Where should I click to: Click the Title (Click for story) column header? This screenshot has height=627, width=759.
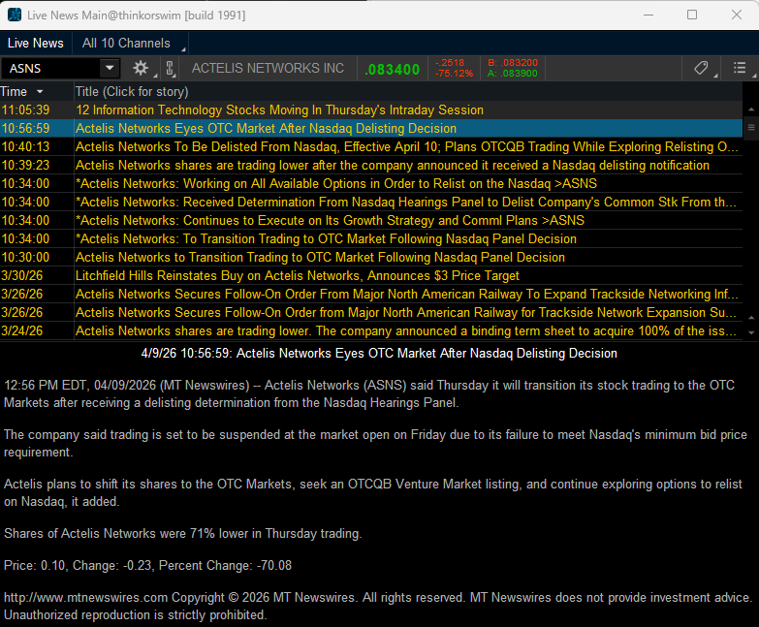coord(132,92)
